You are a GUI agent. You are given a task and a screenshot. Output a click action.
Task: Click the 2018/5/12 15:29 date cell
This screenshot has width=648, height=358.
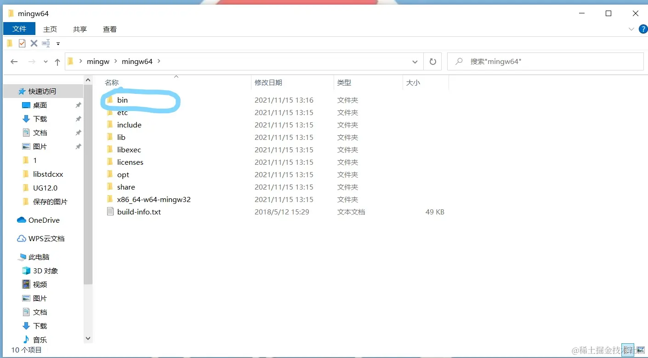[282, 212]
